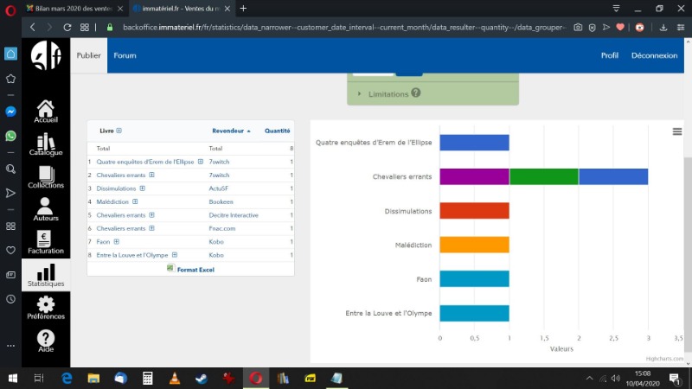Image resolution: width=692 pixels, height=389 pixels.
Task: Open Facturation billing icon
Action: (46, 242)
